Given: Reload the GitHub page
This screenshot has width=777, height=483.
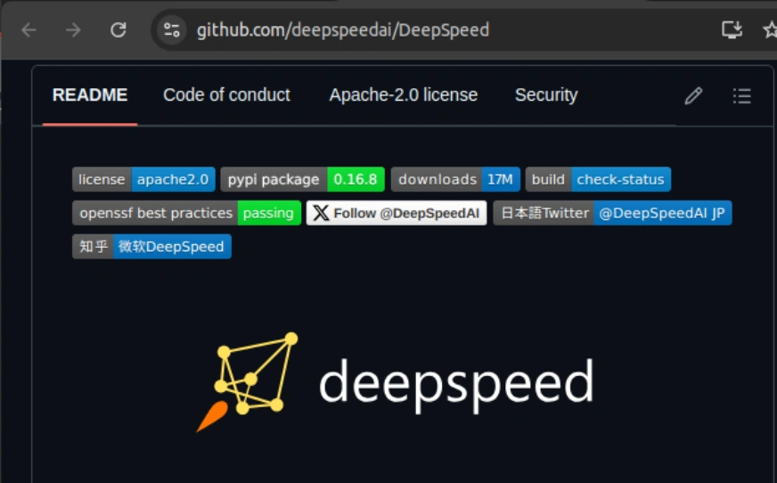Looking at the screenshot, I should (118, 30).
